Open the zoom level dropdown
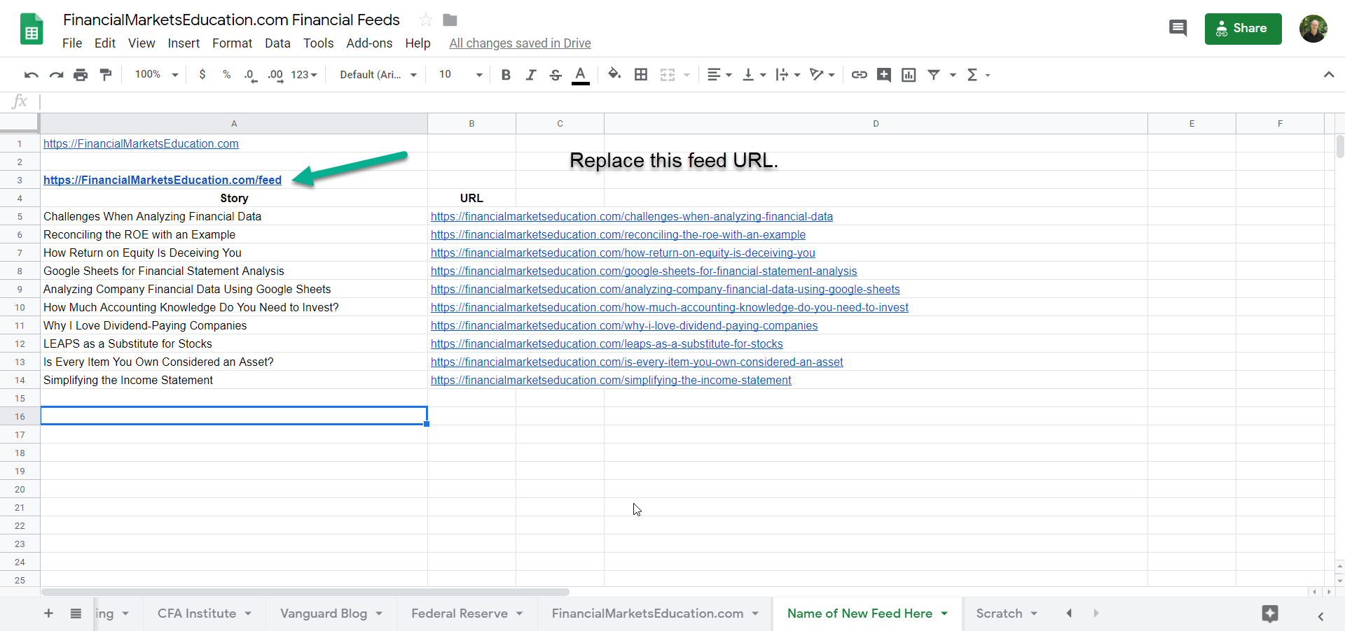Viewport: 1345px width, 631px height. 157,74
